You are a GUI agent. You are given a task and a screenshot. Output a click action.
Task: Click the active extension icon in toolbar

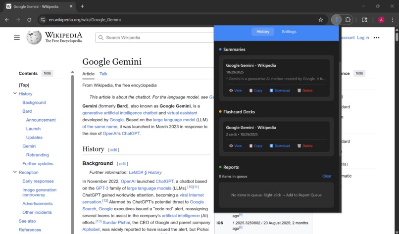[x=337, y=20]
